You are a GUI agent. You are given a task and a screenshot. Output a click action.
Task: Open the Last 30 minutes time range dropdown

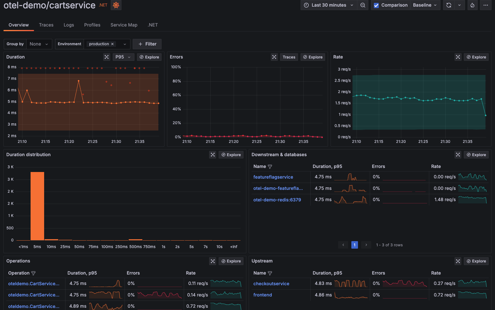click(329, 5)
